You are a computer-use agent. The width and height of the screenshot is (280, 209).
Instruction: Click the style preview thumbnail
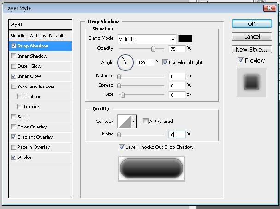(251, 81)
